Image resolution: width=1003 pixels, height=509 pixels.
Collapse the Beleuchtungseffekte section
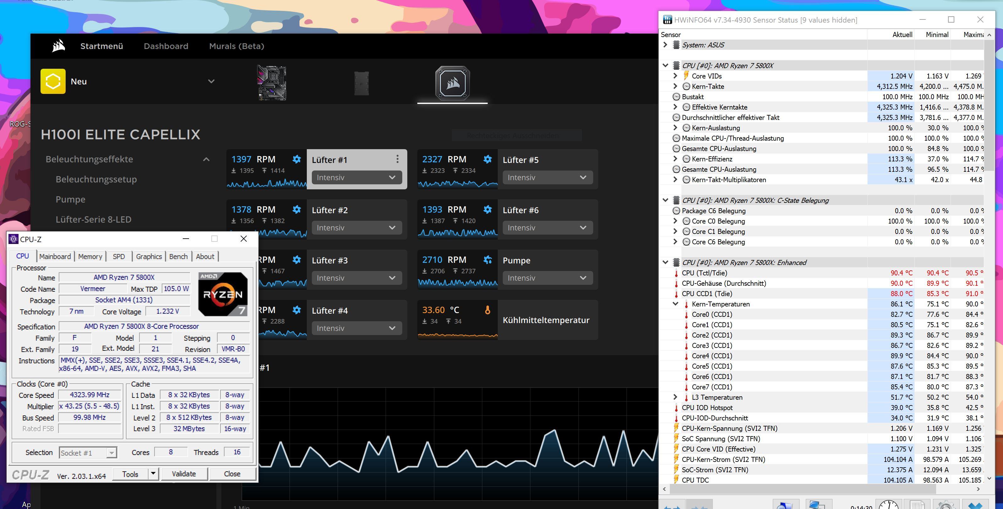pyautogui.click(x=206, y=159)
